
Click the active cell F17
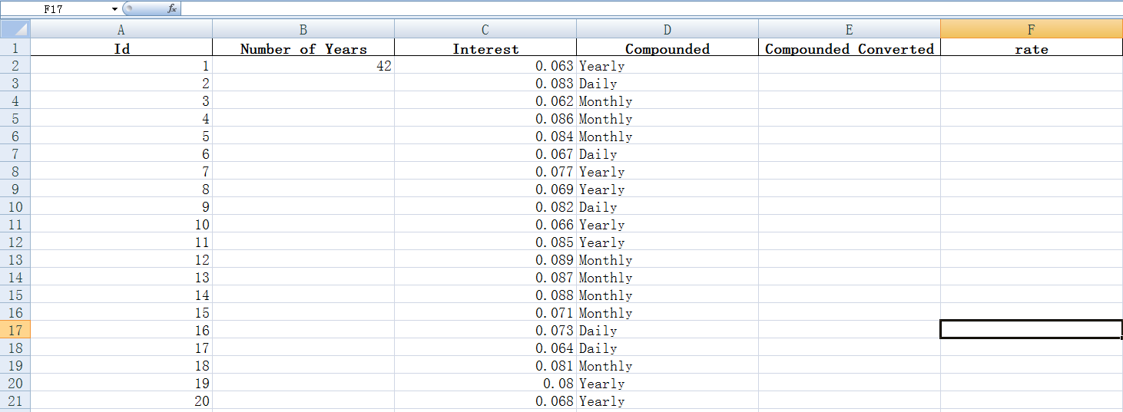(x=1032, y=330)
